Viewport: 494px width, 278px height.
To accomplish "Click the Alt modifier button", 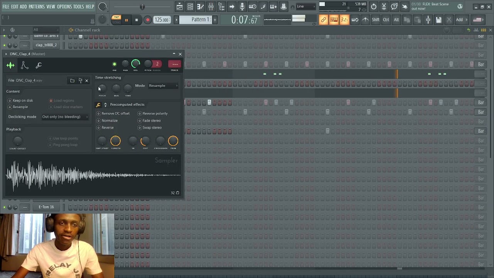I will pyautogui.click(x=396, y=20).
